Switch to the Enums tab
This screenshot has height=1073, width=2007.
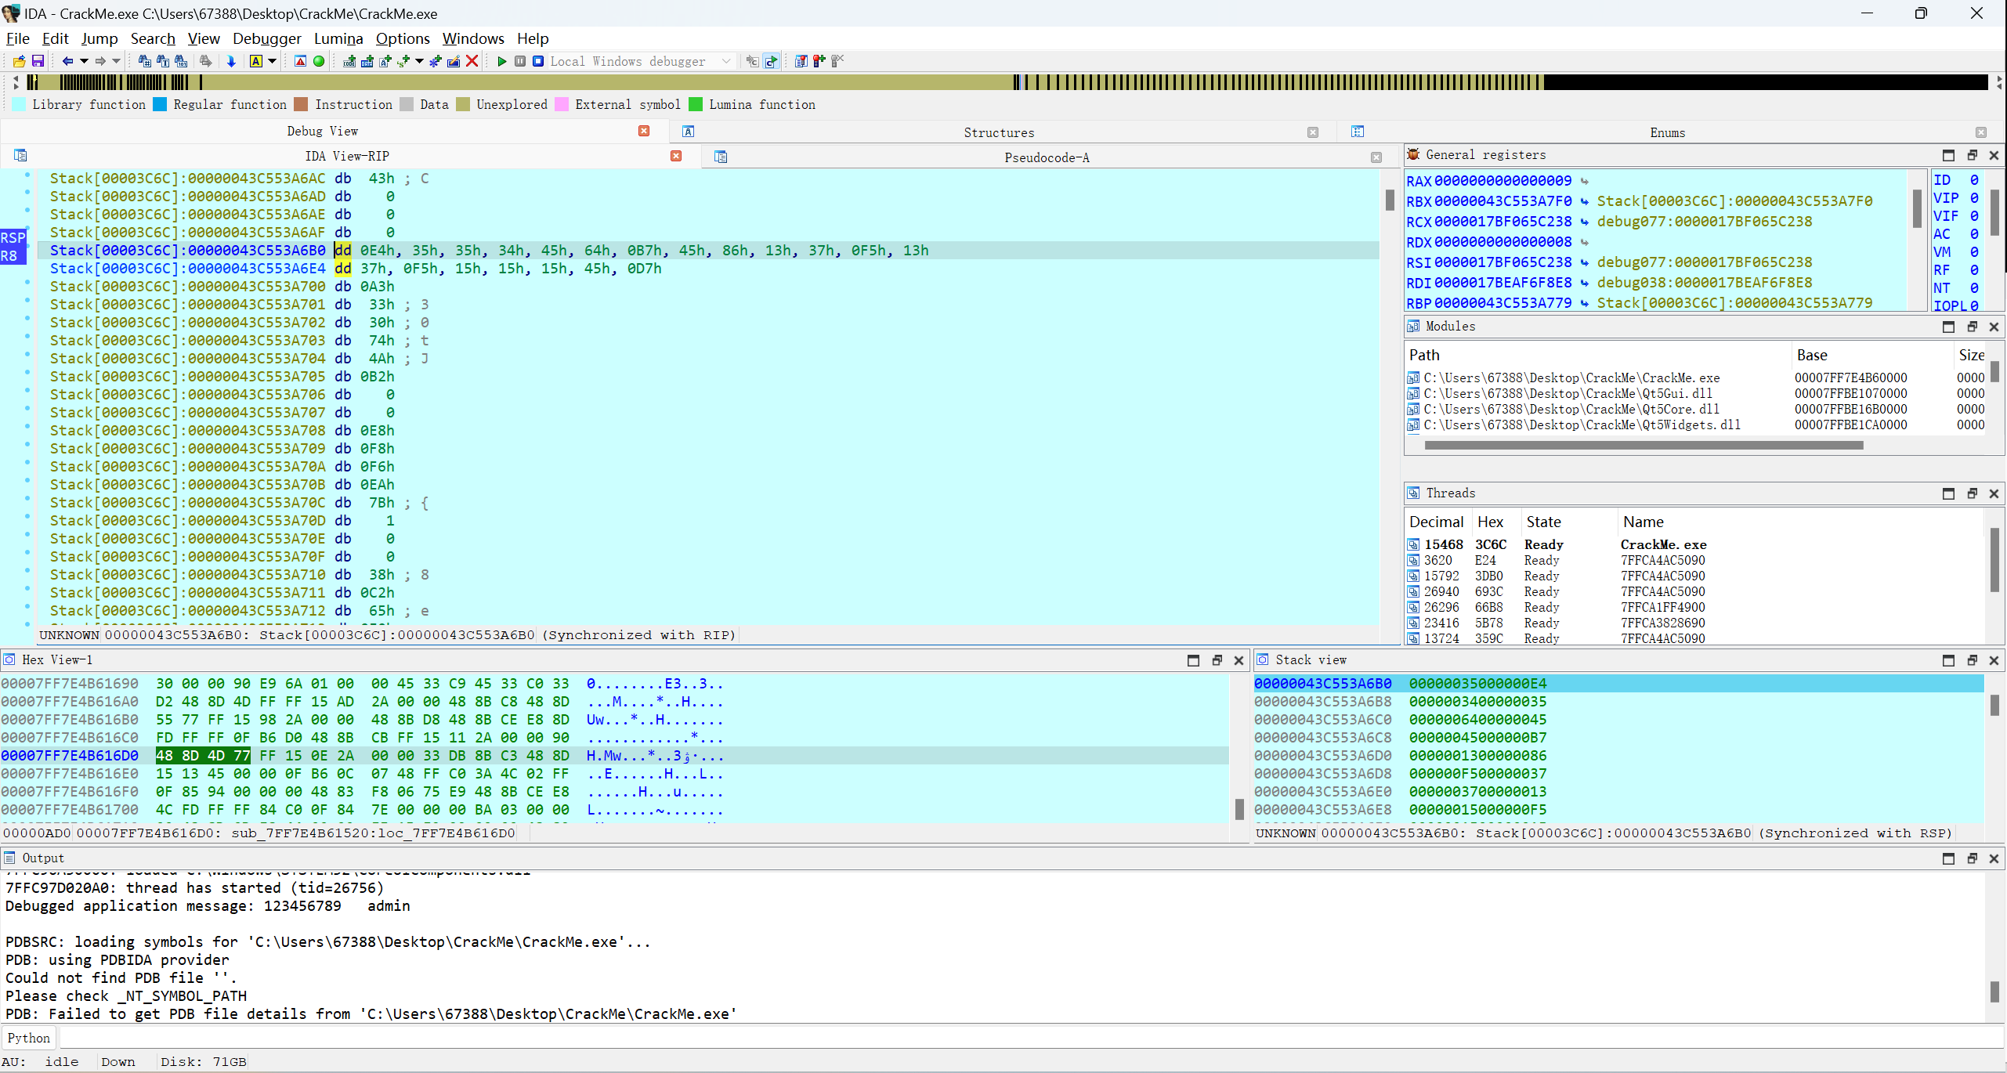click(x=1667, y=132)
